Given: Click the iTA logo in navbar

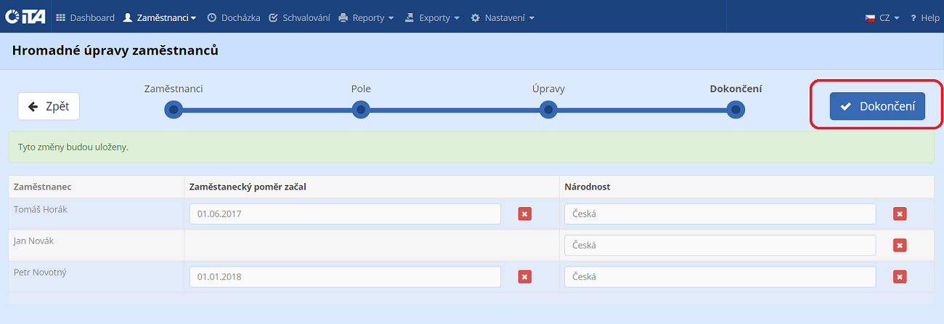Looking at the screenshot, I should click(25, 17).
